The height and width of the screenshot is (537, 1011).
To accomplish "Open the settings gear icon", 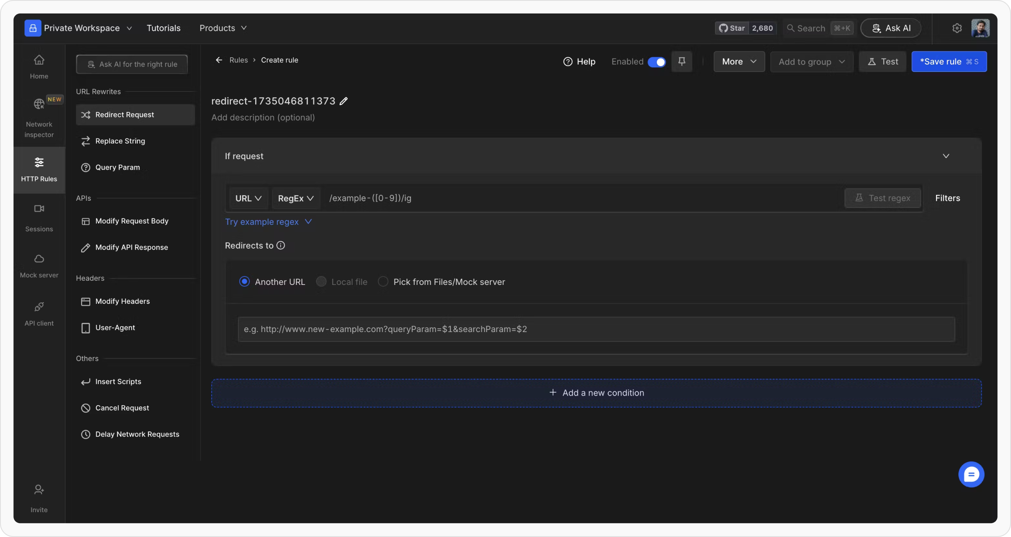I will 957,28.
